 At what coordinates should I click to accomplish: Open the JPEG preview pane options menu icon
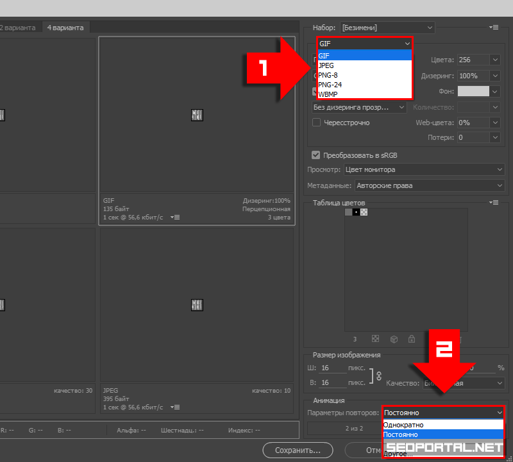click(176, 407)
